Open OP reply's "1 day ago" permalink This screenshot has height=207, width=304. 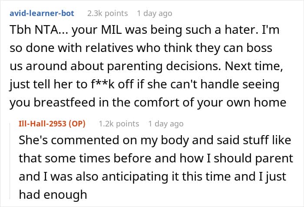pyautogui.click(x=166, y=124)
